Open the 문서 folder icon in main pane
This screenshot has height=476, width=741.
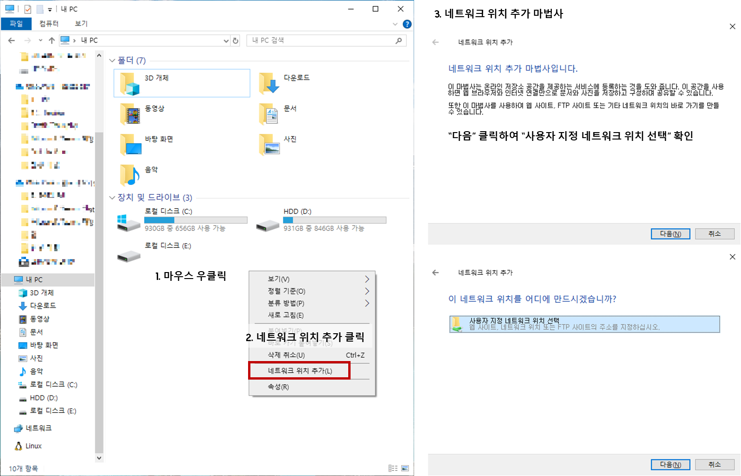click(269, 114)
